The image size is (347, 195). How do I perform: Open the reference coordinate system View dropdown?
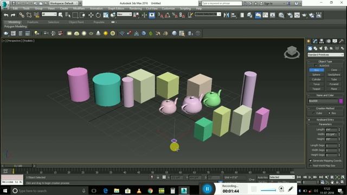[x=124, y=14]
